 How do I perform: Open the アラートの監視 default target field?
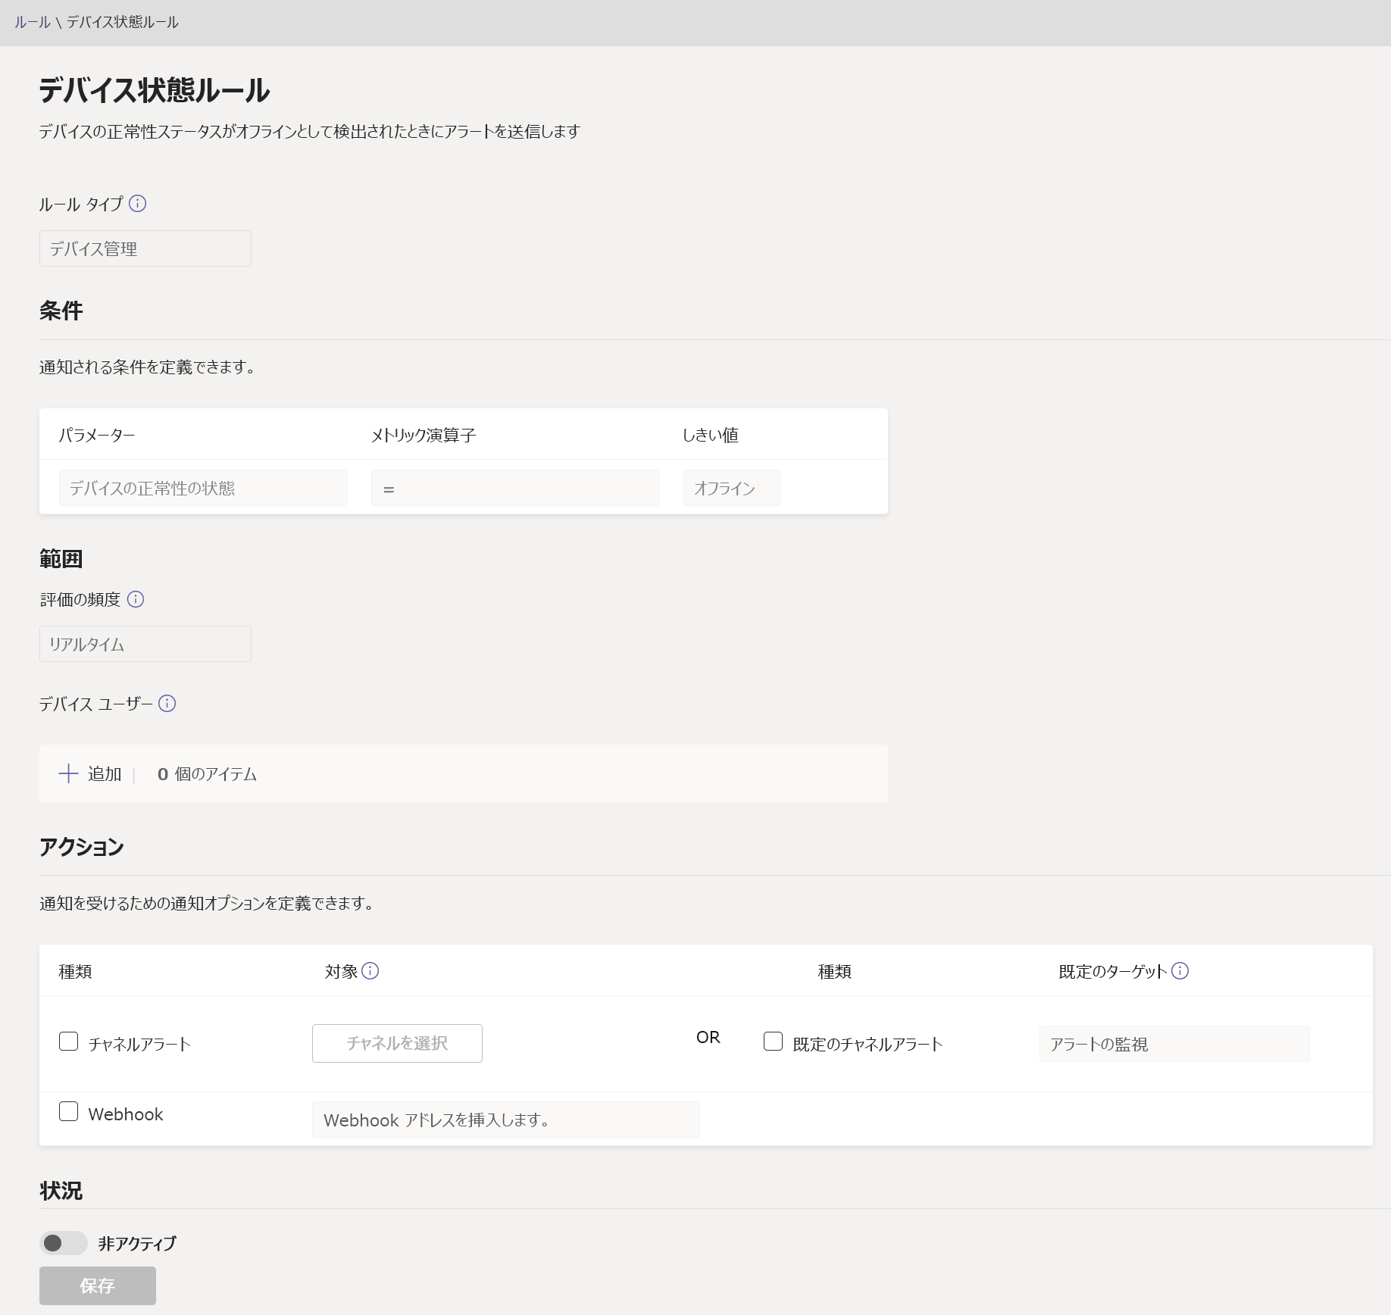coord(1174,1044)
